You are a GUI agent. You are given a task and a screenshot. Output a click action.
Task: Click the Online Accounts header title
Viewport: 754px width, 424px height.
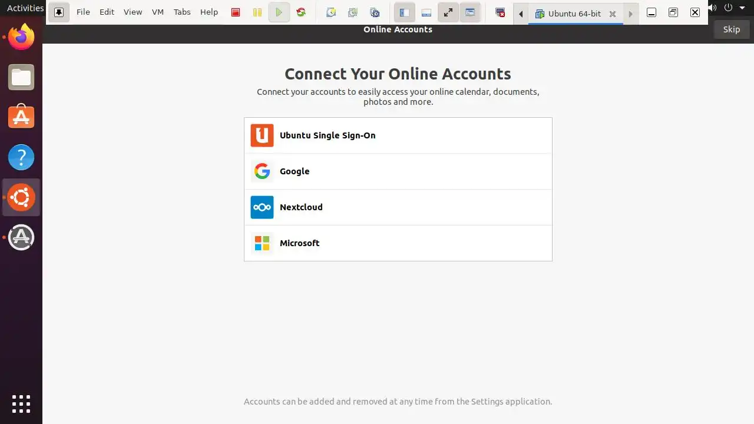(398, 29)
